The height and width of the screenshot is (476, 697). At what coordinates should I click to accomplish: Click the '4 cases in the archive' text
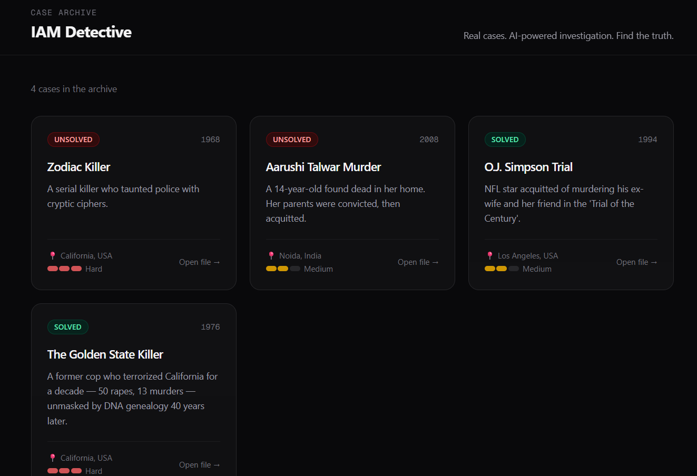(x=74, y=89)
